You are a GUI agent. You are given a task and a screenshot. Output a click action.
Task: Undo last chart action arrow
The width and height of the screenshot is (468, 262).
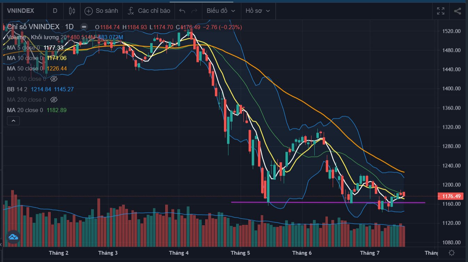click(182, 11)
